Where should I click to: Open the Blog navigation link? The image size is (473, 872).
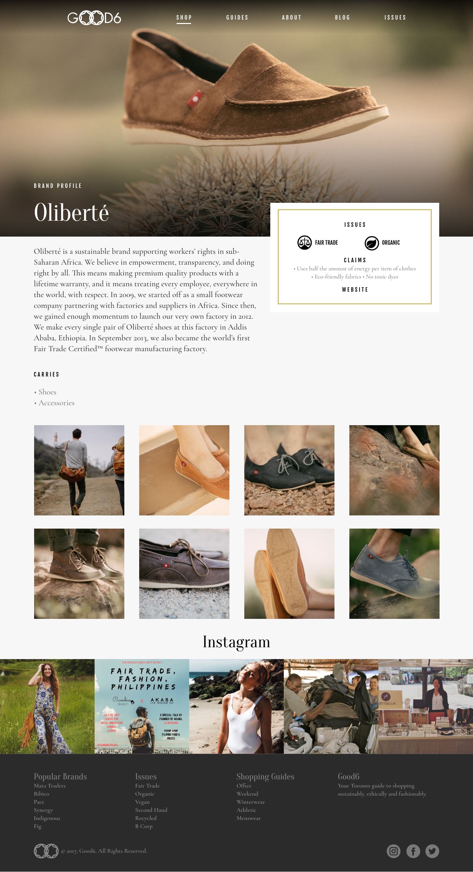[342, 18]
